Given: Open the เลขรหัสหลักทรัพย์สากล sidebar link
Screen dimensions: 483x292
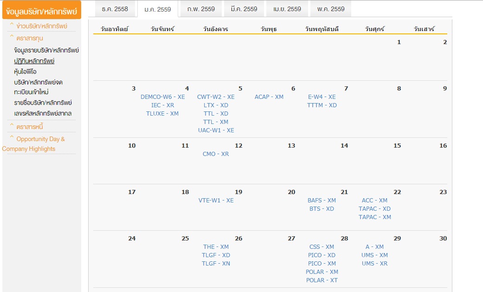Looking at the screenshot, I should 43,113.
